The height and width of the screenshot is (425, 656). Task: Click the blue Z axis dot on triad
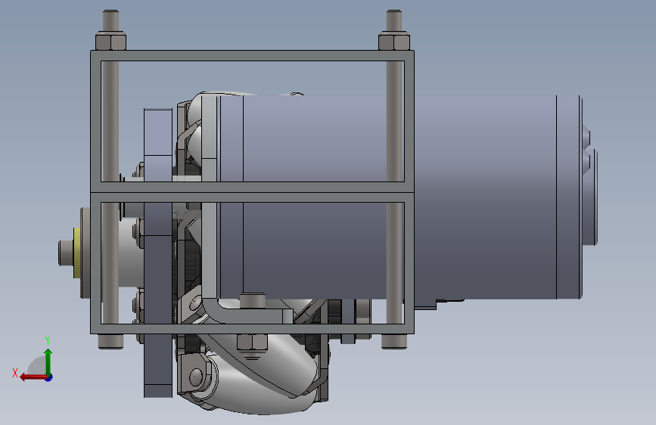pos(49,377)
